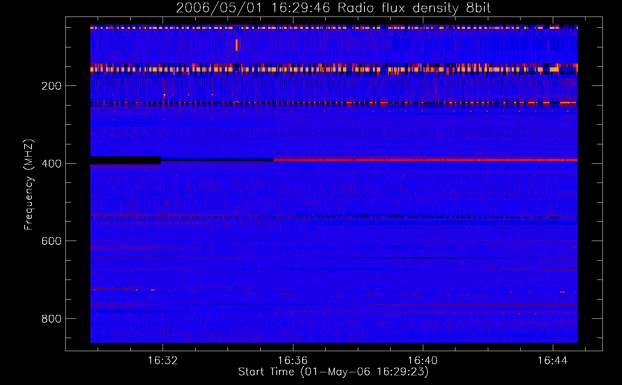Click the 800 frequency tick label
Screen dimensions: 622x385
[52, 319]
